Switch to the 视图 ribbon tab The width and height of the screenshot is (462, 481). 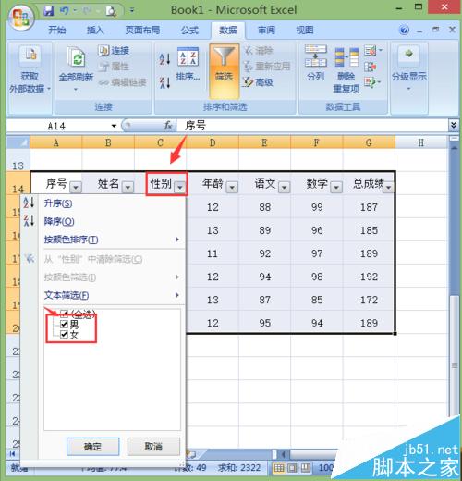(x=305, y=31)
